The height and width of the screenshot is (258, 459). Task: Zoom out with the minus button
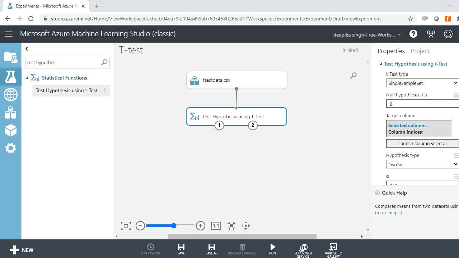tap(140, 226)
